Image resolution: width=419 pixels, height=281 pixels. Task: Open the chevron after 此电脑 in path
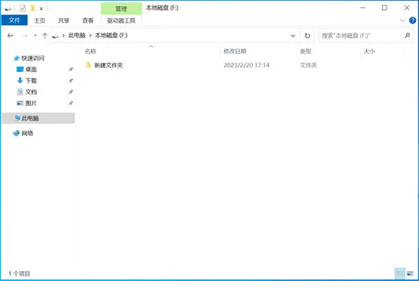[90, 36]
